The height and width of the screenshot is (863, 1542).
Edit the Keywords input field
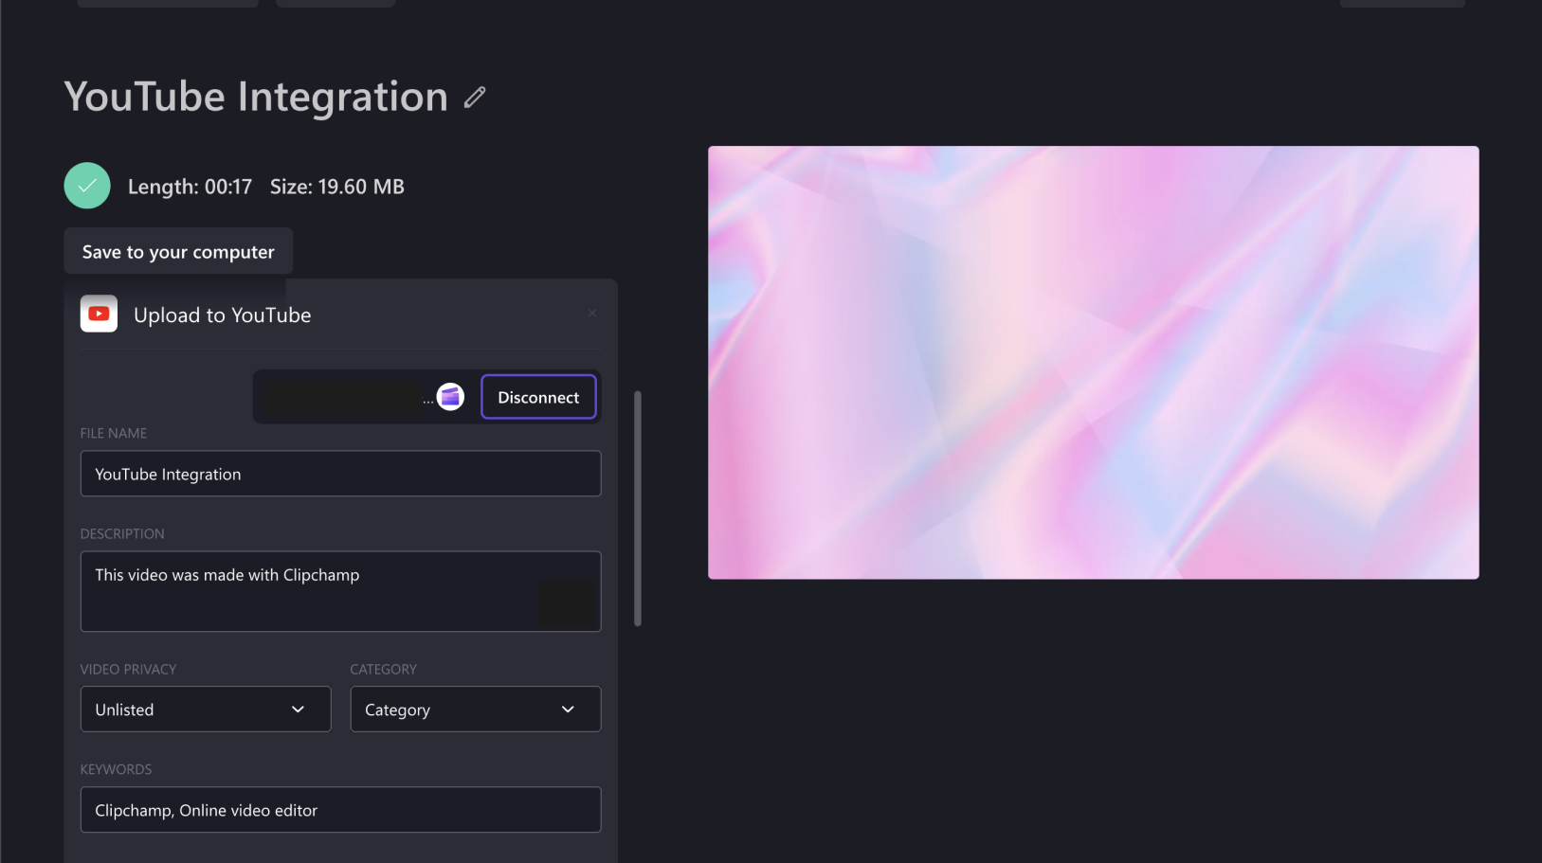point(341,810)
